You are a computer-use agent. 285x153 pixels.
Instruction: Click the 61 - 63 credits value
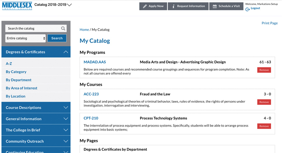(265, 62)
